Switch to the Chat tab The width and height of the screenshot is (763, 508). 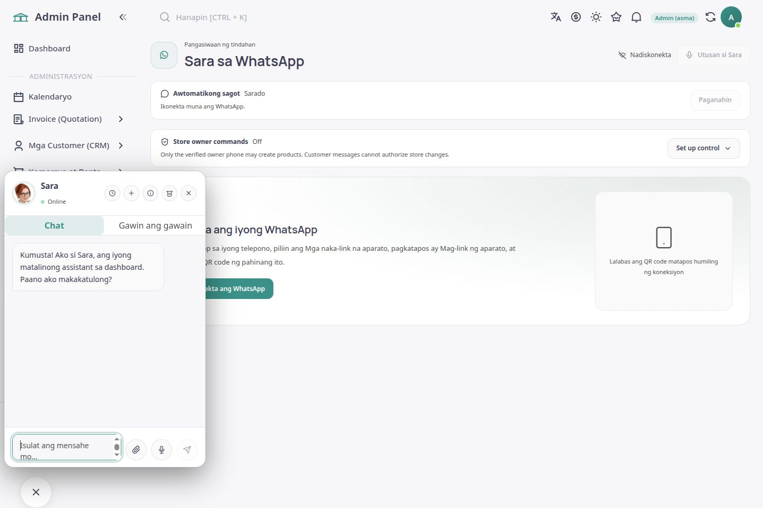(54, 225)
